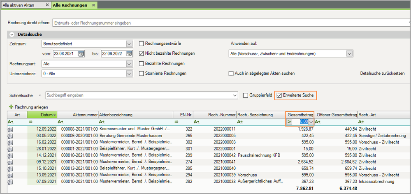
Task: Click the filter operator icon under Datum
Action: (30, 122)
